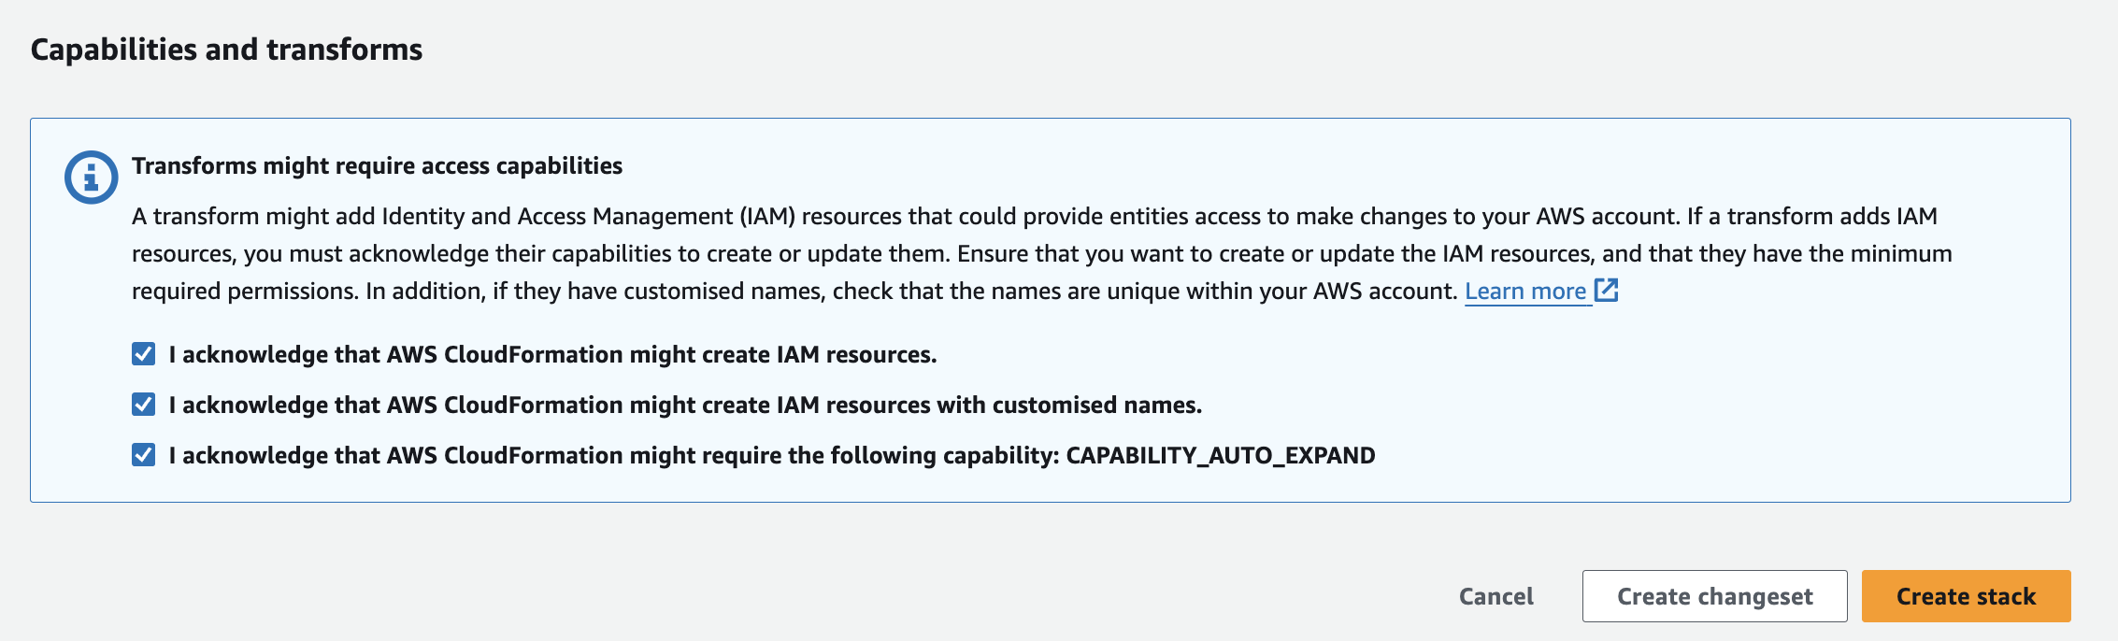Image resolution: width=2118 pixels, height=641 pixels.
Task: Open the Learn more link
Action: point(1525,292)
